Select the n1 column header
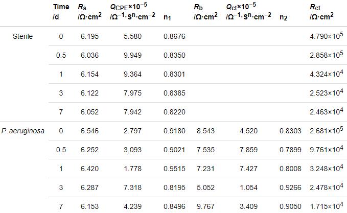This screenshot has height=213, width=347. click(167, 17)
